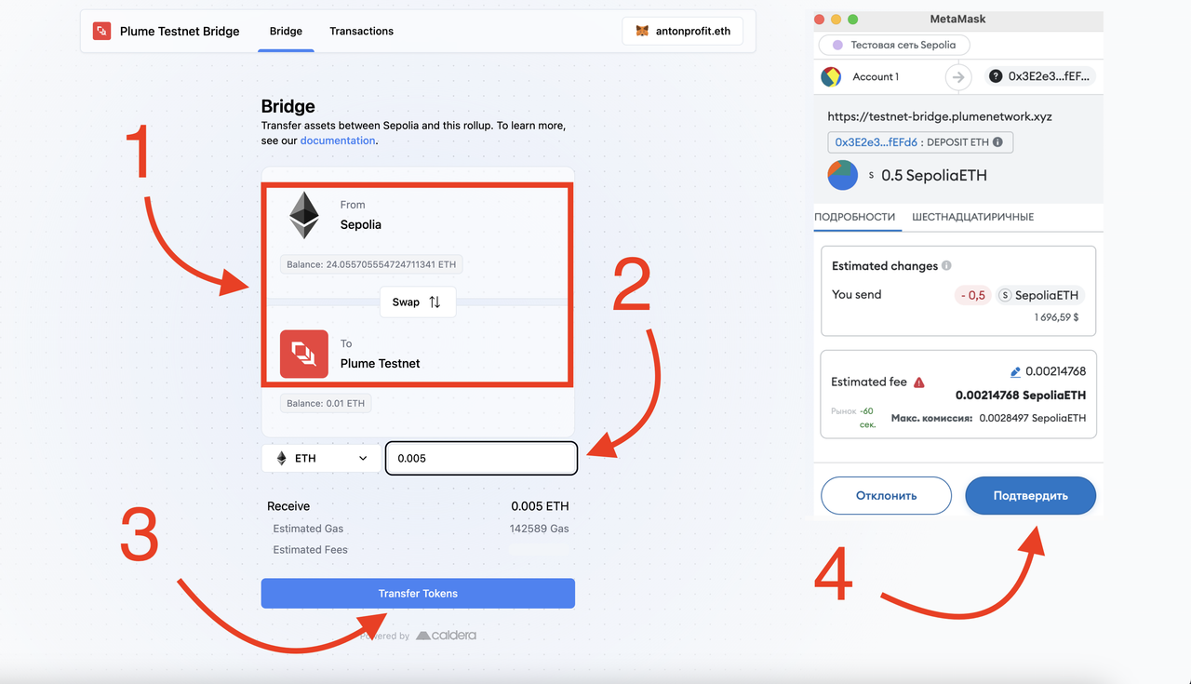Screen dimensions: 1191x684
Task: Click the Plume Testnet Balance: 0.01 ETH label
Action: 326,404
